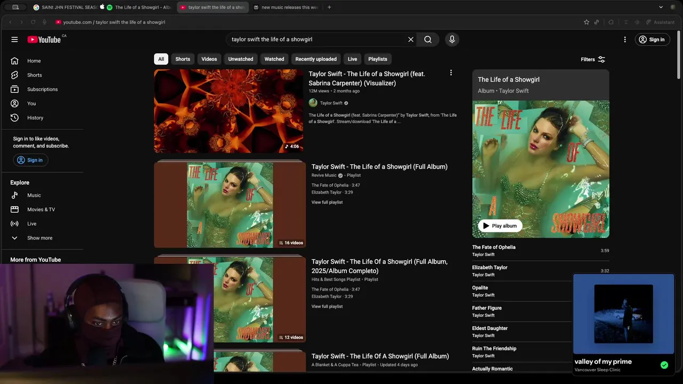Select the Playlists filter chip
The height and width of the screenshot is (384, 683).
pyautogui.click(x=378, y=59)
